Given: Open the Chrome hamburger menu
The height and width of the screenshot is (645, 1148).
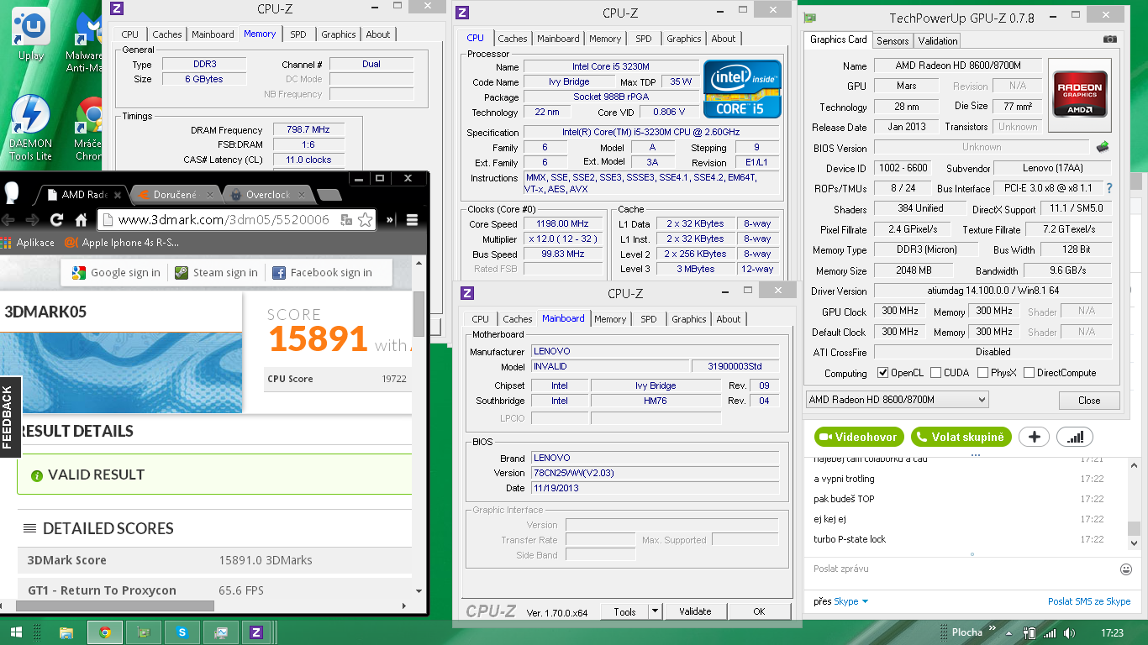Looking at the screenshot, I should (412, 220).
